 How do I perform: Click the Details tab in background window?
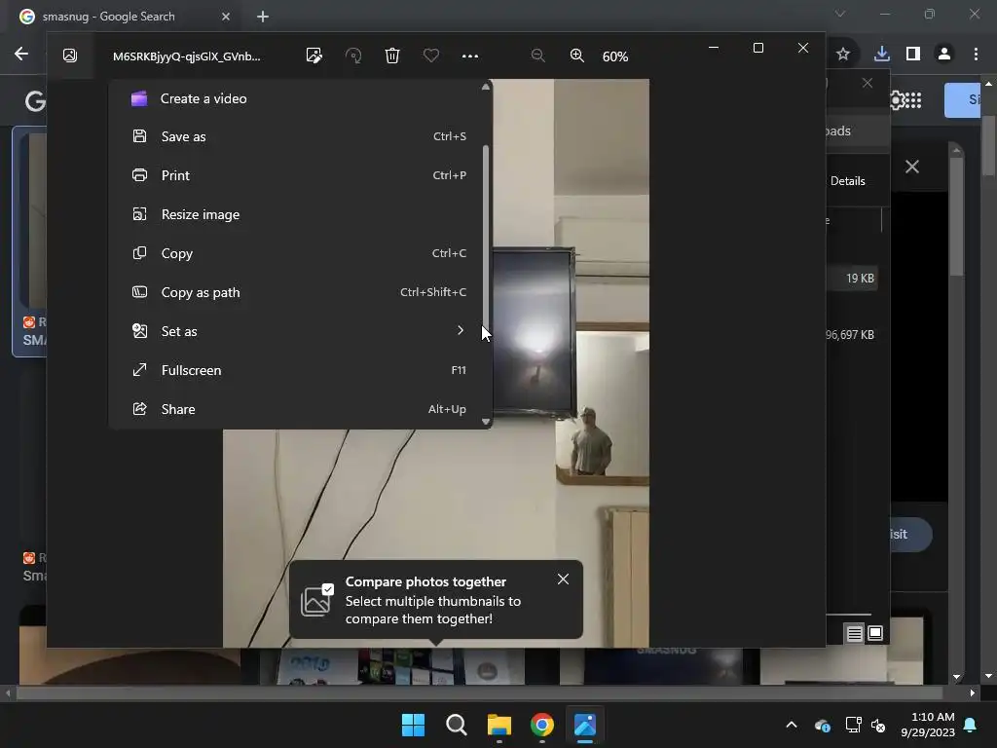tap(848, 181)
